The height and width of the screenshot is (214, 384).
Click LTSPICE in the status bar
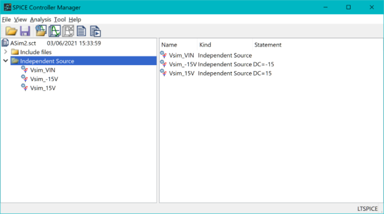point(367,208)
